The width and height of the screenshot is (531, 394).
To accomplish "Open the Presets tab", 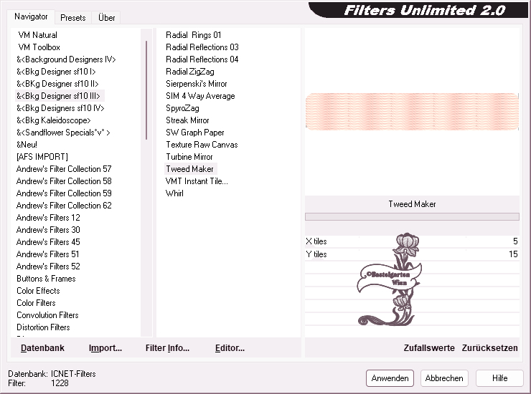I will 72,18.
